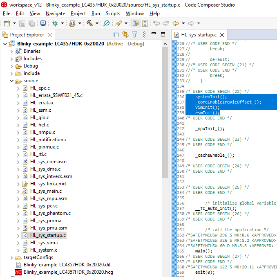Click the Save All toolbar icon
The image size is (277, 277).
[x=31, y=23]
